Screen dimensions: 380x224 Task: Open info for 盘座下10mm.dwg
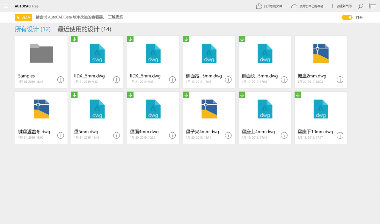(340, 136)
